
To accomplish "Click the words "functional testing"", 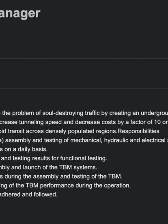I will click(x=83, y=158).
